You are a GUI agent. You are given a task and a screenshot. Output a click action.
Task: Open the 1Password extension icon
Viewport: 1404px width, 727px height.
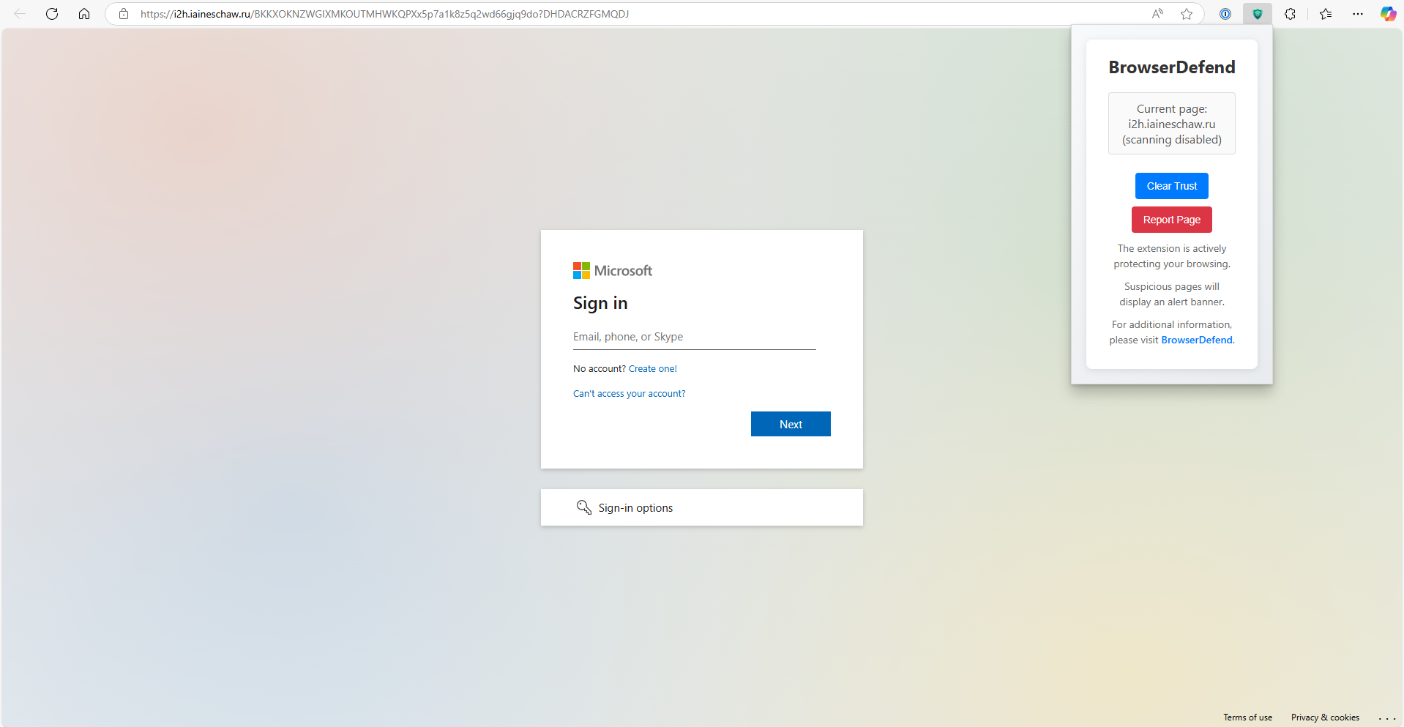pos(1225,14)
